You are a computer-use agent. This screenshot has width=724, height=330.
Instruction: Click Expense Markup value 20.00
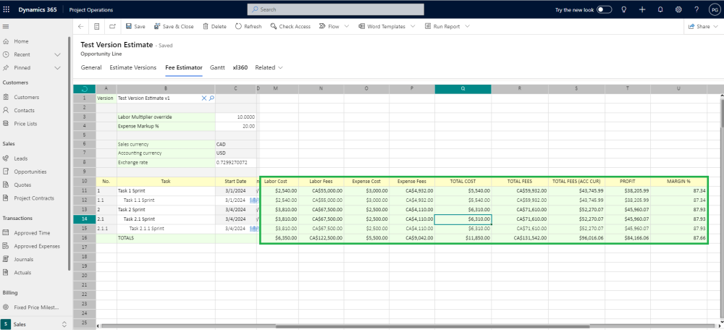[x=235, y=126]
